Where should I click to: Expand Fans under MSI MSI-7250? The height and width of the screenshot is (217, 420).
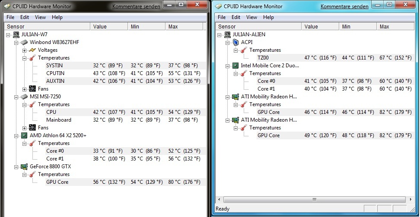coord(24,128)
